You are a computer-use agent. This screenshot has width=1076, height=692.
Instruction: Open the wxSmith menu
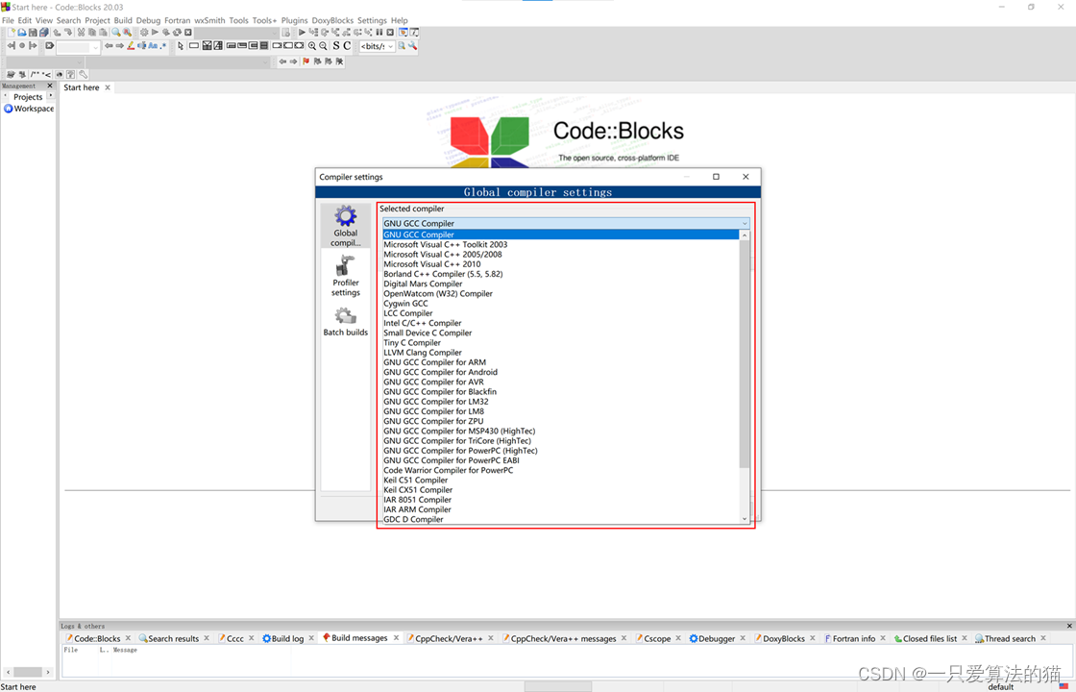point(209,20)
